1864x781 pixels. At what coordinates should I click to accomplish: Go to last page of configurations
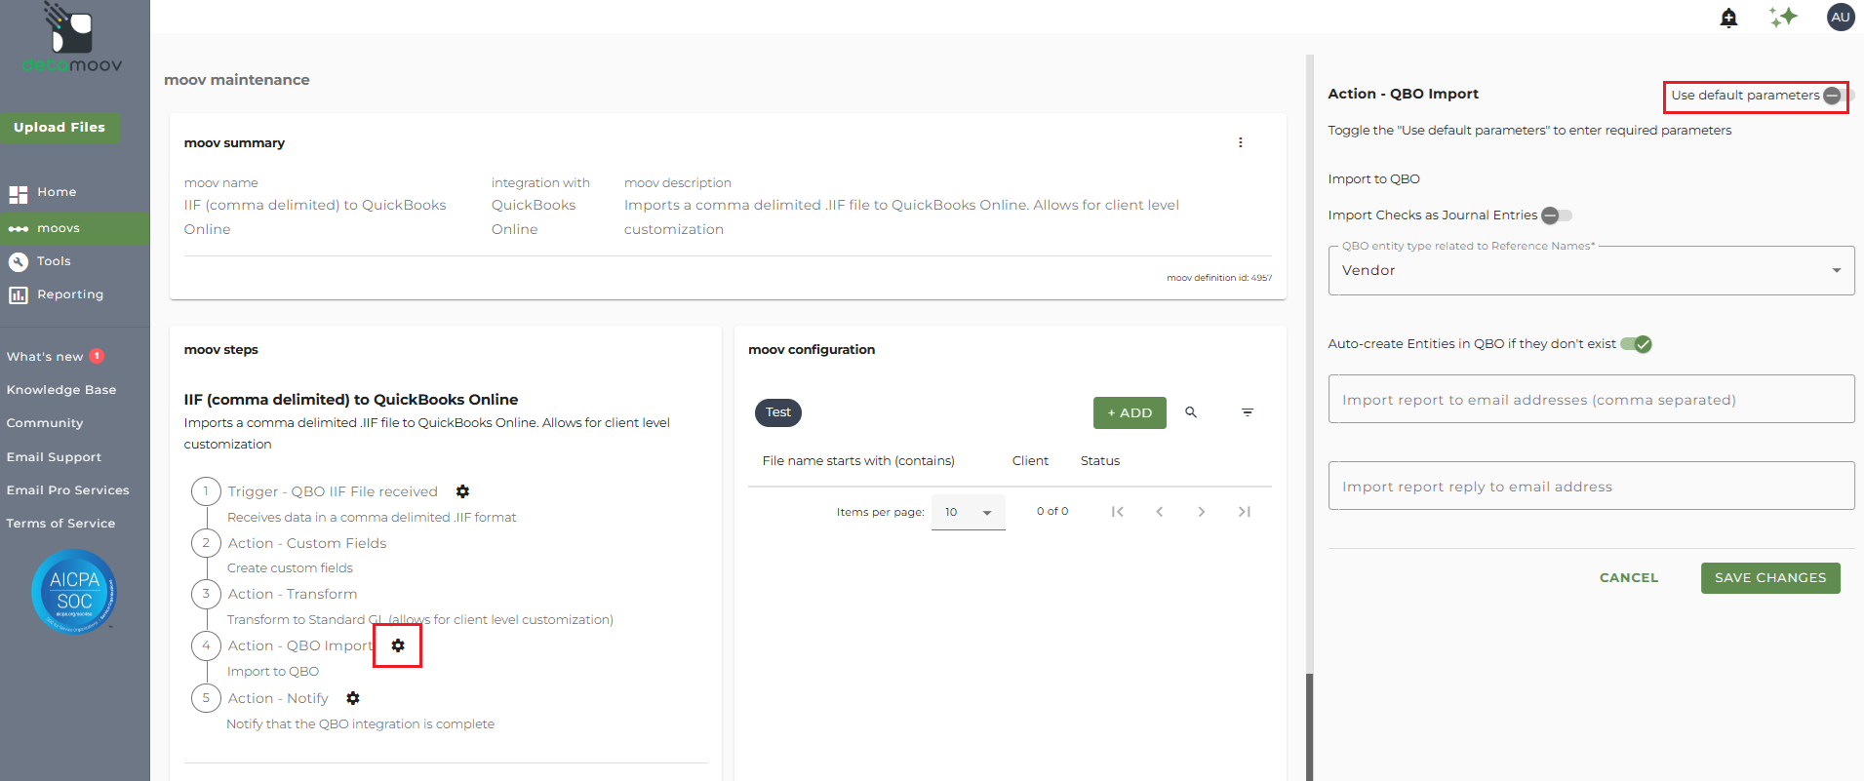(1245, 512)
